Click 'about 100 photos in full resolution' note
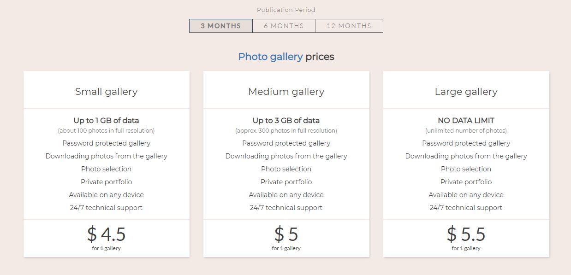Screen dimensions: 571x275 click(107, 131)
